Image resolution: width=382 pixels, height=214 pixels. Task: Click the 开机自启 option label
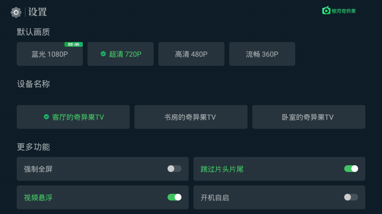coord(215,198)
